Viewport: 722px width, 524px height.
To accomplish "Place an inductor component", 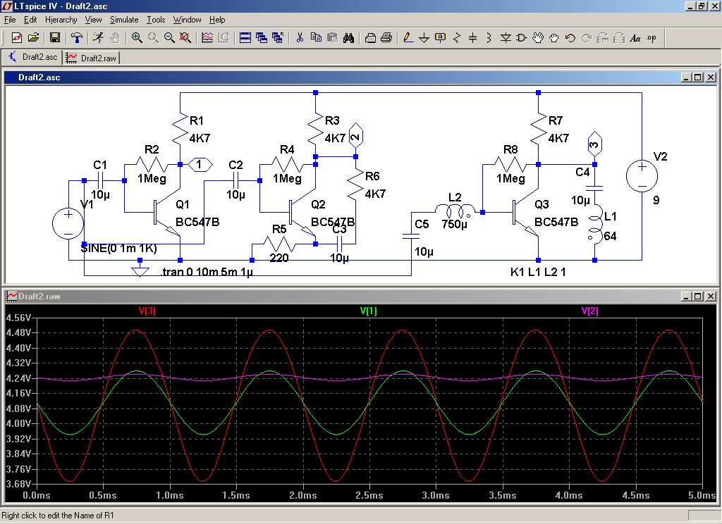I will [x=489, y=38].
